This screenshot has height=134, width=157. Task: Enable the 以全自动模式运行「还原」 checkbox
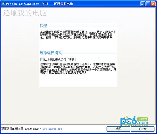[x=42, y=60]
